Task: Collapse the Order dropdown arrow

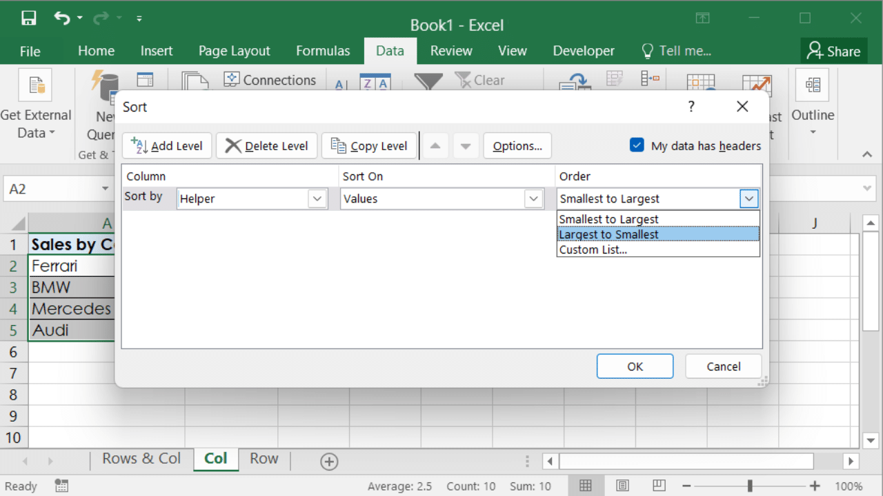Action: (748, 199)
